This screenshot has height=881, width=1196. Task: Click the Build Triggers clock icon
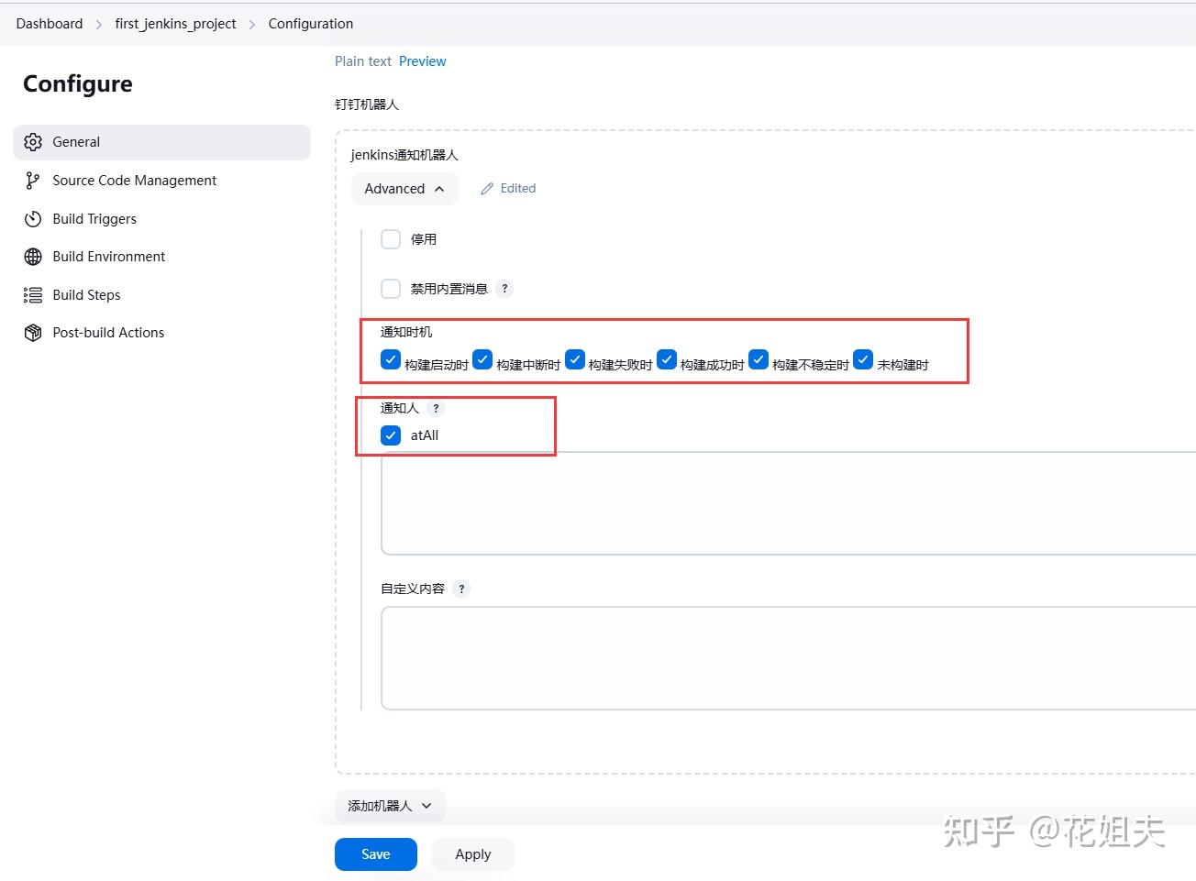tap(33, 219)
